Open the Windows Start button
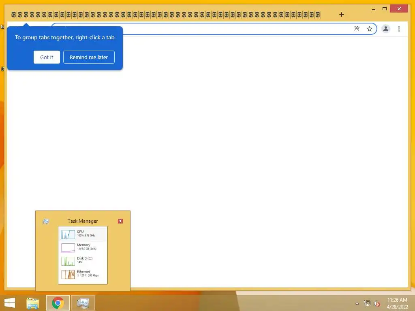The image size is (415, 311). tap(10, 303)
